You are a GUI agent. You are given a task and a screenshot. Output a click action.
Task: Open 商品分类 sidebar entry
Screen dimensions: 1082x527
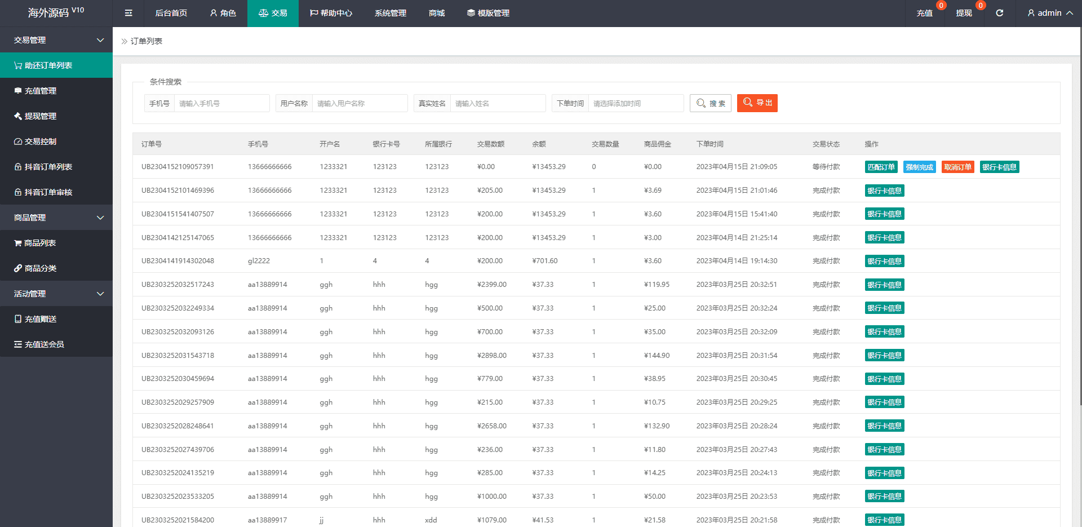click(x=40, y=268)
